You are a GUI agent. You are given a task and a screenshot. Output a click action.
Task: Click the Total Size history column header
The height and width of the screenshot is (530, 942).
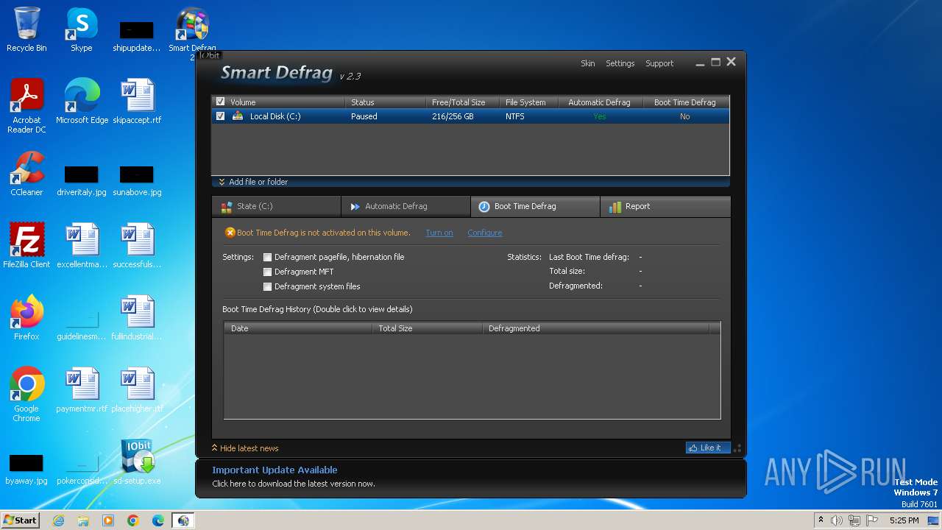[427, 328]
